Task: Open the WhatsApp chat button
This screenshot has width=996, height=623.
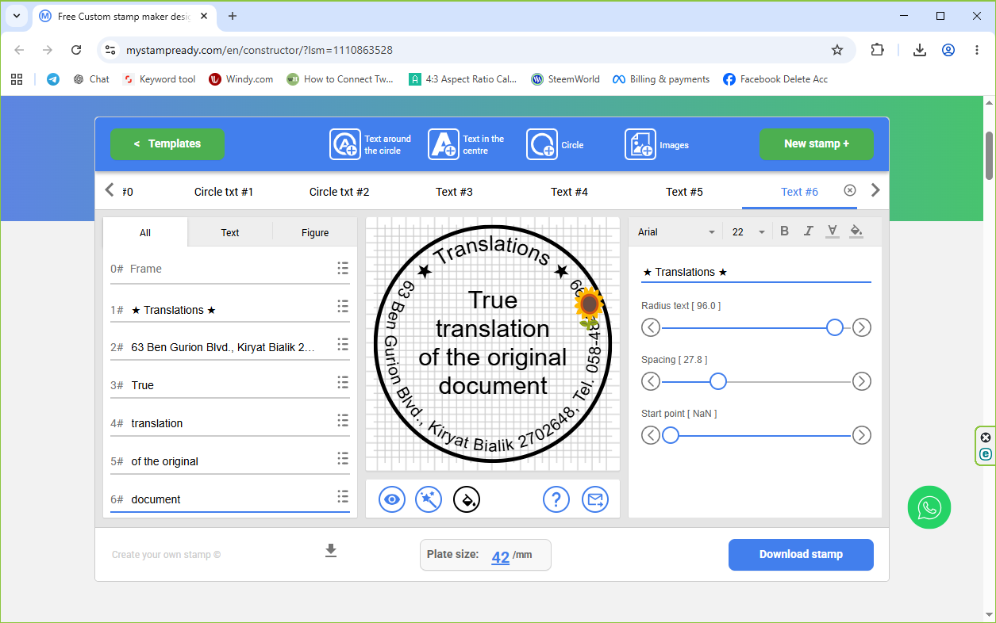Action: tap(929, 507)
